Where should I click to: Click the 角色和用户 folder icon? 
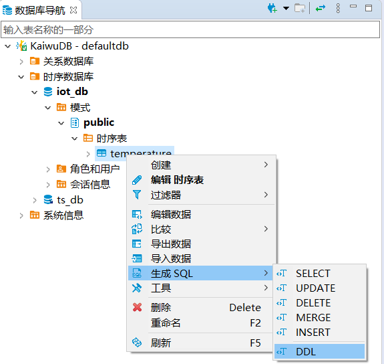(61, 169)
